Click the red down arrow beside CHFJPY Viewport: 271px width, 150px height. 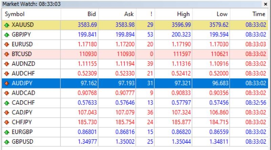(7, 122)
